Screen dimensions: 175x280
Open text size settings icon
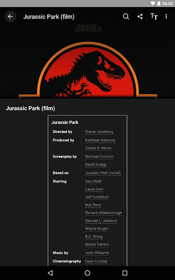pos(154,16)
